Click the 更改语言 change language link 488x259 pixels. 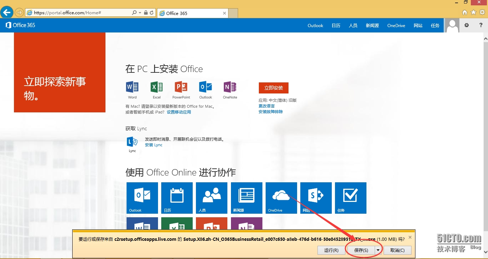pos(267,106)
